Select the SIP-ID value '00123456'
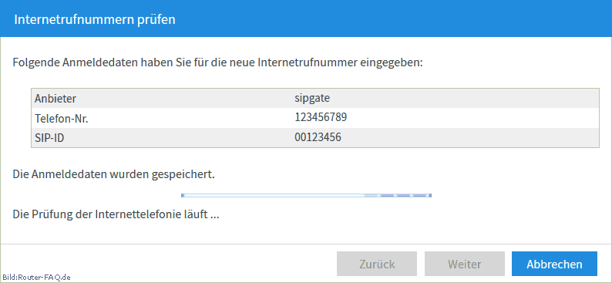The height and width of the screenshot is (283, 612). [x=318, y=137]
